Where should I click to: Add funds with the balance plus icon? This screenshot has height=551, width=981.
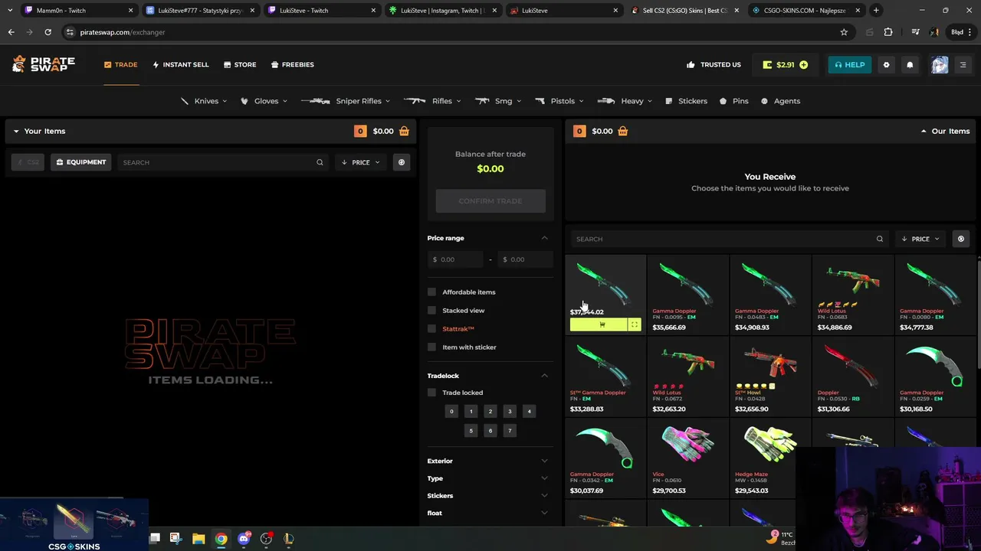(803, 65)
